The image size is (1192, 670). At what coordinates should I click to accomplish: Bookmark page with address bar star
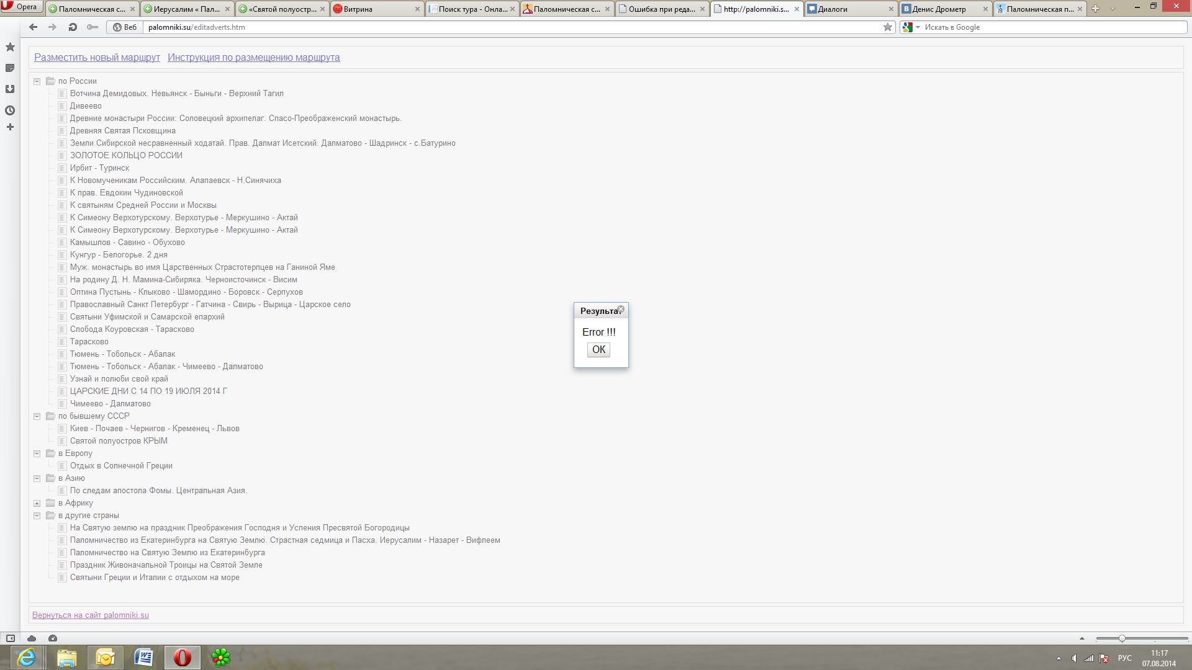pos(887,27)
